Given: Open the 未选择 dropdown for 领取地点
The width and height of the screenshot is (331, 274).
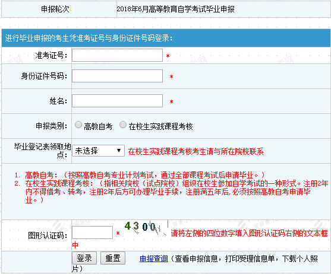Looking at the screenshot, I should click(x=98, y=151).
